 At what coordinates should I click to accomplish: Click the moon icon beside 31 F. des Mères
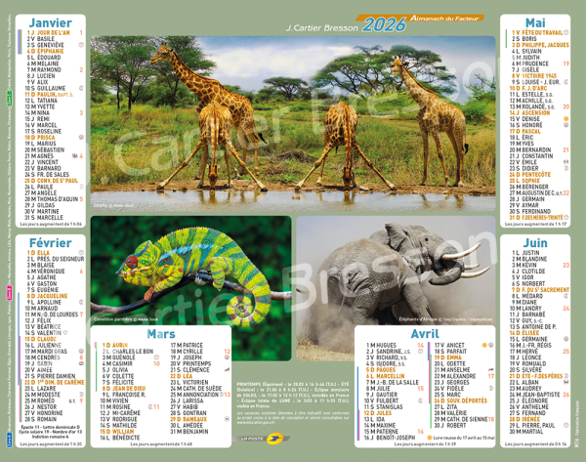tap(566, 216)
